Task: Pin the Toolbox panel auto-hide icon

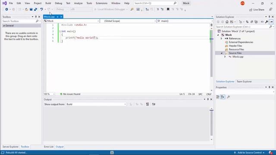Action: pos(36,17)
